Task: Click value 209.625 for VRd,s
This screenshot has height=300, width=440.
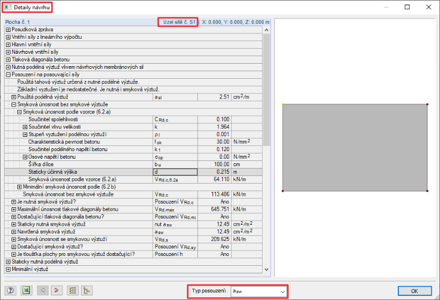Action: pos(215,239)
